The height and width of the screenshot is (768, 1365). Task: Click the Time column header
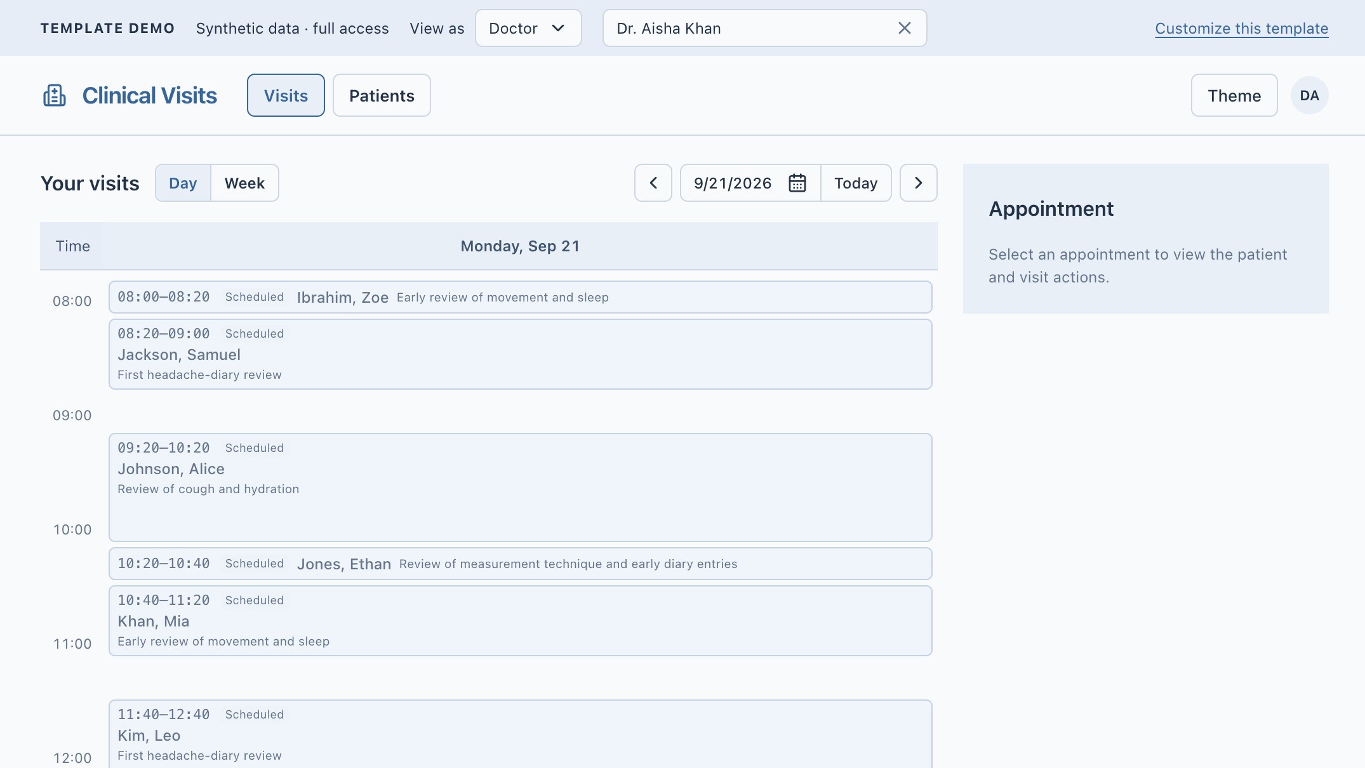72,246
